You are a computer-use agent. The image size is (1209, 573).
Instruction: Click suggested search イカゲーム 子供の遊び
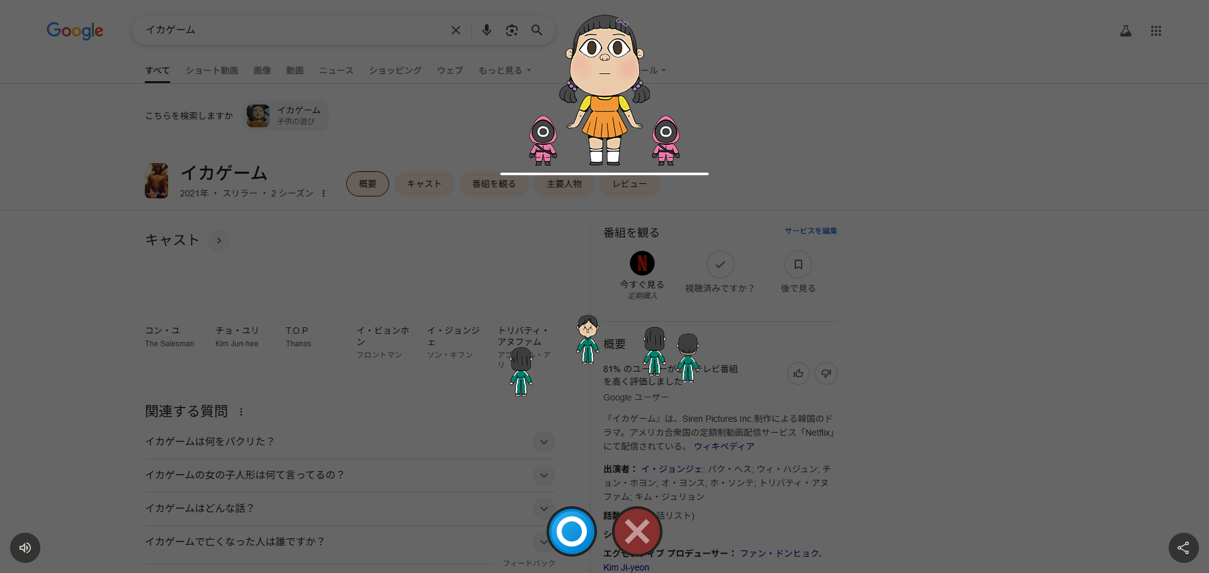pos(286,116)
